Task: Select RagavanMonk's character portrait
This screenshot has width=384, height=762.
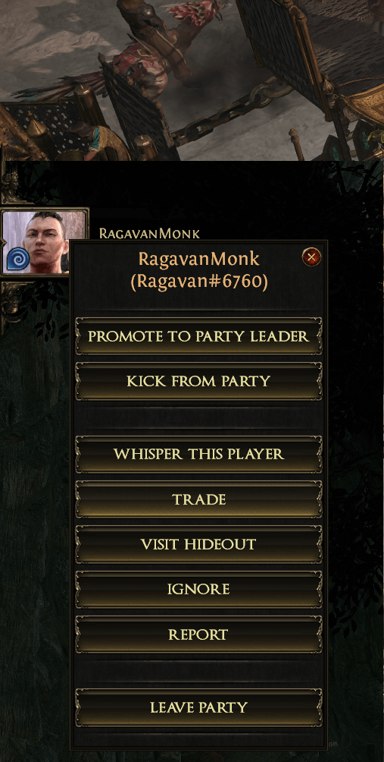Action: click(45, 241)
